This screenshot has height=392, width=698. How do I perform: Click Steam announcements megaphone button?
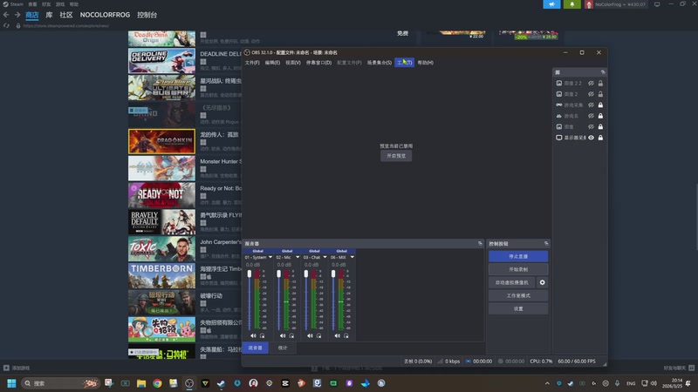551,4
